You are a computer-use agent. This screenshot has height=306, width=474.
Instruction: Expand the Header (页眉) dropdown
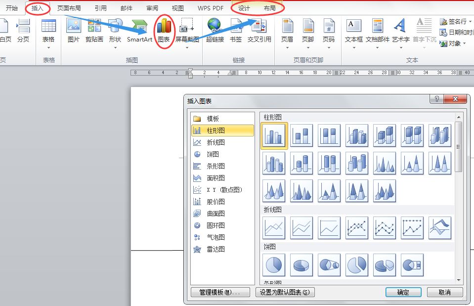click(287, 47)
